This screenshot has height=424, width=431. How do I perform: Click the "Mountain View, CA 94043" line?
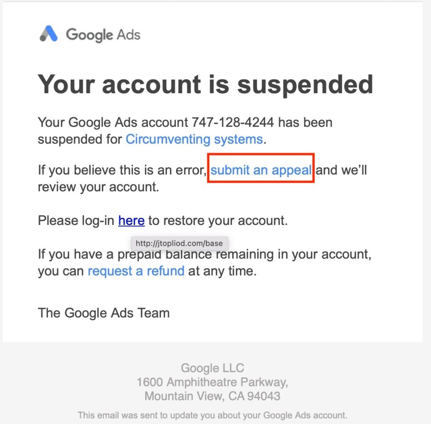click(x=212, y=396)
